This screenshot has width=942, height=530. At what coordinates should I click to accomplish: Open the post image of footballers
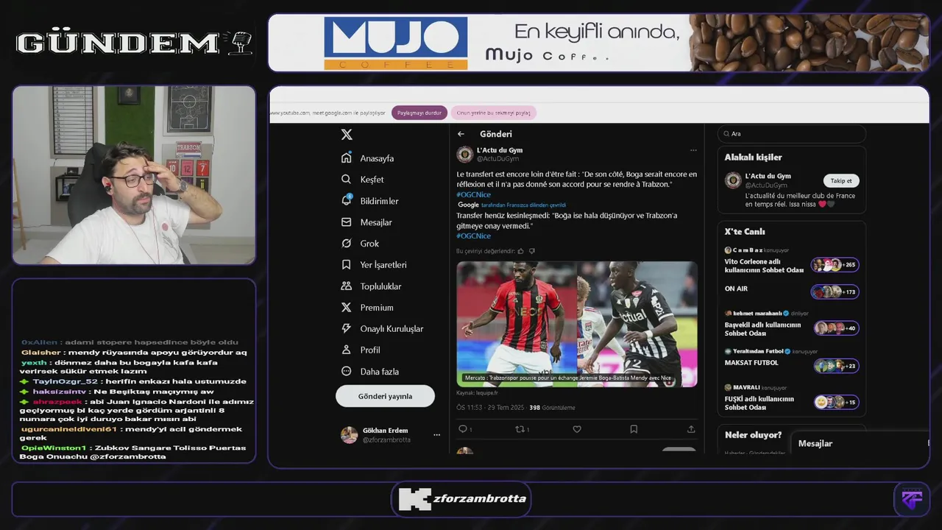click(x=576, y=324)
